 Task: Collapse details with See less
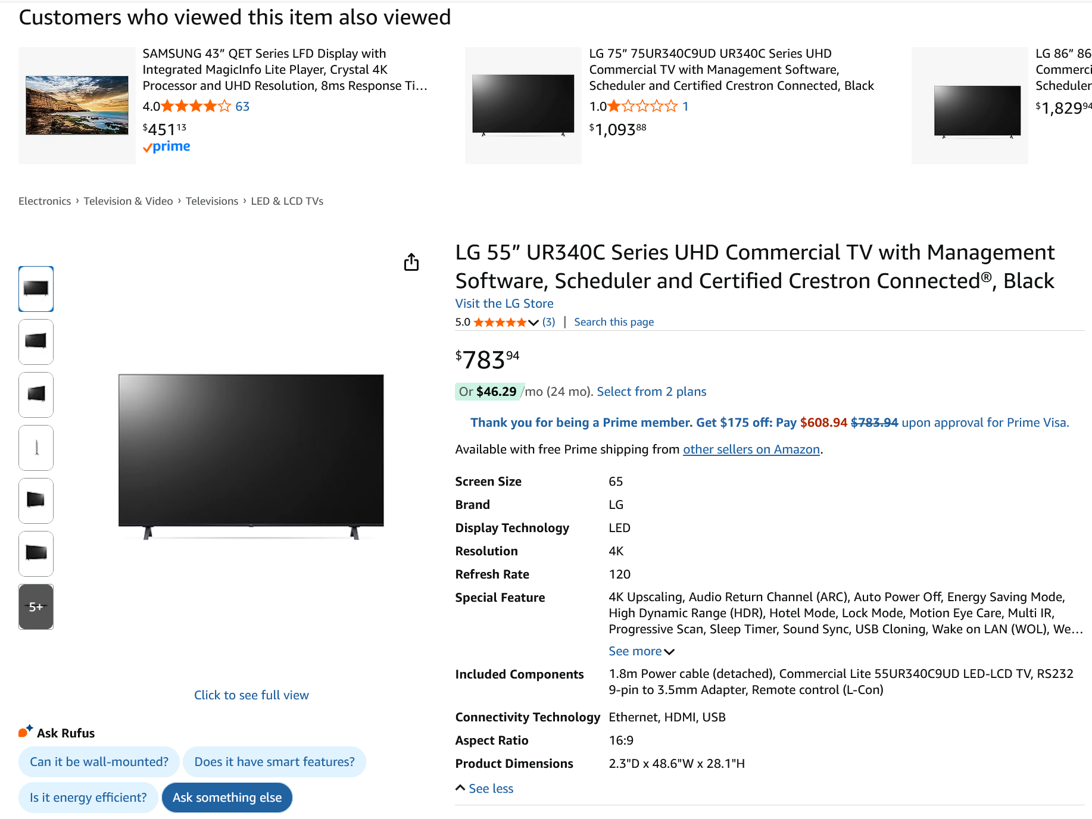pos(484,789)
